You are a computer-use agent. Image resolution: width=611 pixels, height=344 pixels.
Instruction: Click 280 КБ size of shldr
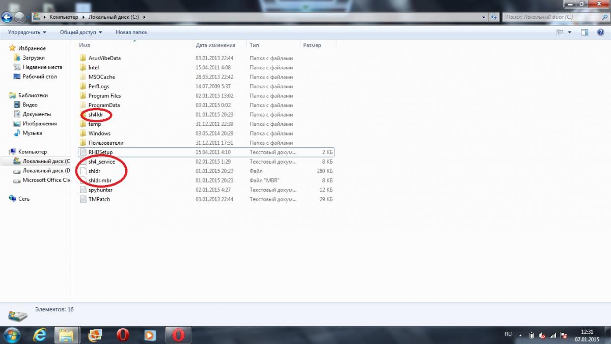click(325, 171)
